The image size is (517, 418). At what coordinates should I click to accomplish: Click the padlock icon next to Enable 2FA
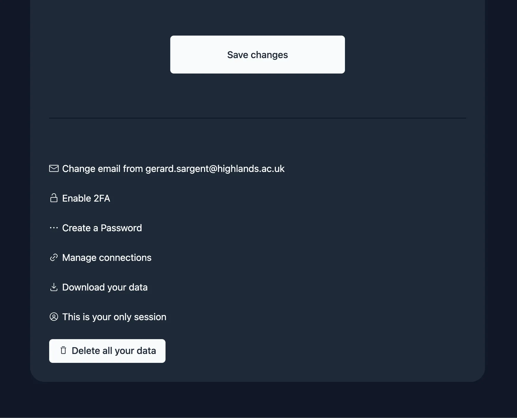point(54,198)
